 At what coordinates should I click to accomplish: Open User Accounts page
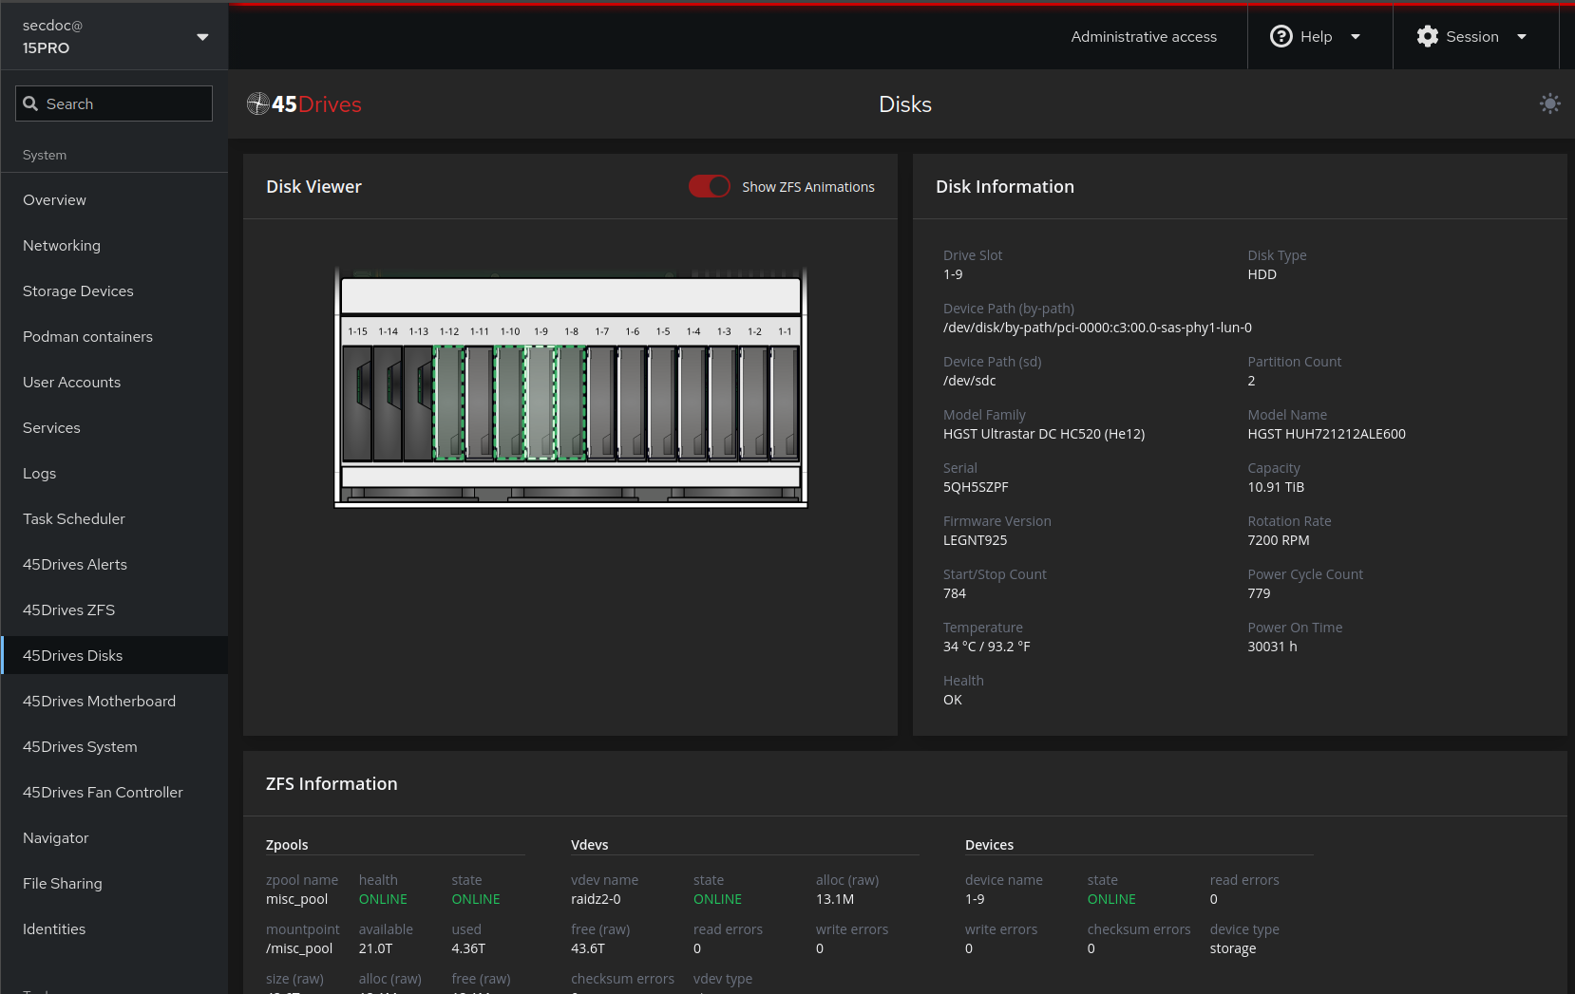(114, 382)
